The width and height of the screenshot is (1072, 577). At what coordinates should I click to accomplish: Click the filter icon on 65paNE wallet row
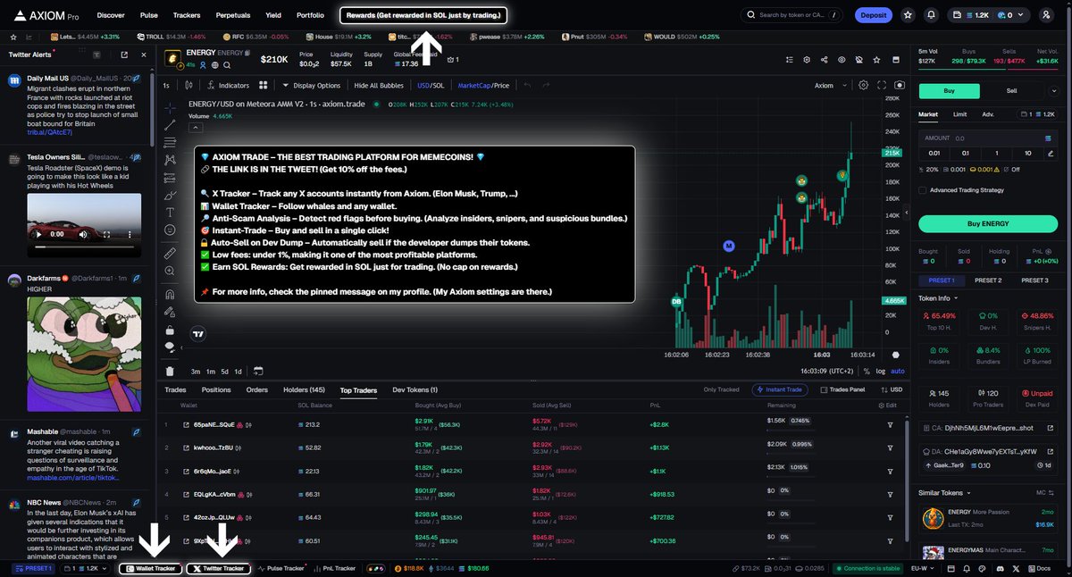890,424
